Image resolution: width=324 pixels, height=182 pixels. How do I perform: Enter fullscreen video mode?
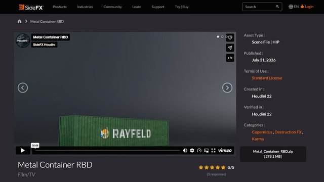tap(213, 151)
